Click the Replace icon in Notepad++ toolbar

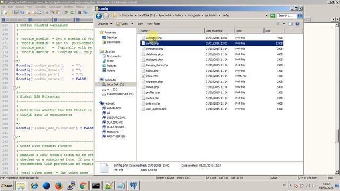86,13
